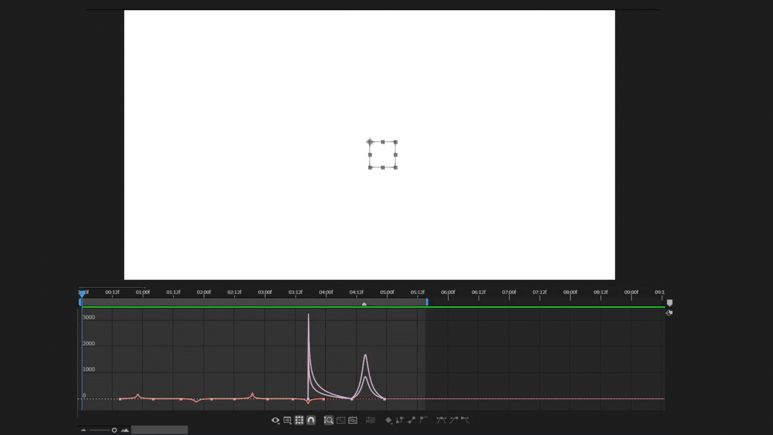Click the top-middle layer transform handle
The width and height of the screenshot is (773, 435).
(x=383, y=142)
